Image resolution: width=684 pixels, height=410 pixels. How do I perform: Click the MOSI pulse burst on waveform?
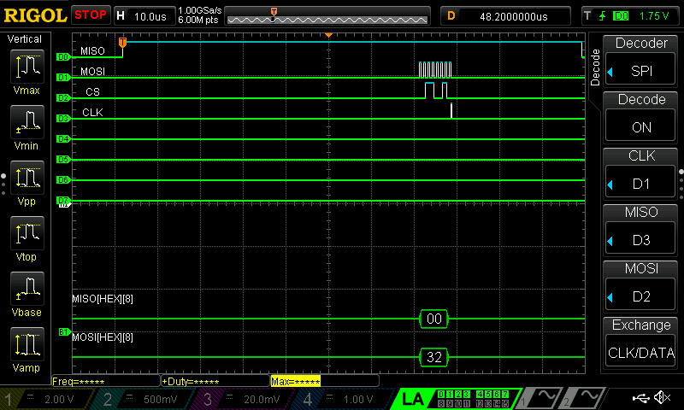click(x=435, y=70)
